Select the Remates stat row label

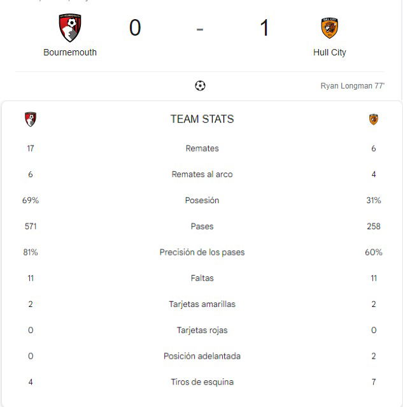click(202, 148)
